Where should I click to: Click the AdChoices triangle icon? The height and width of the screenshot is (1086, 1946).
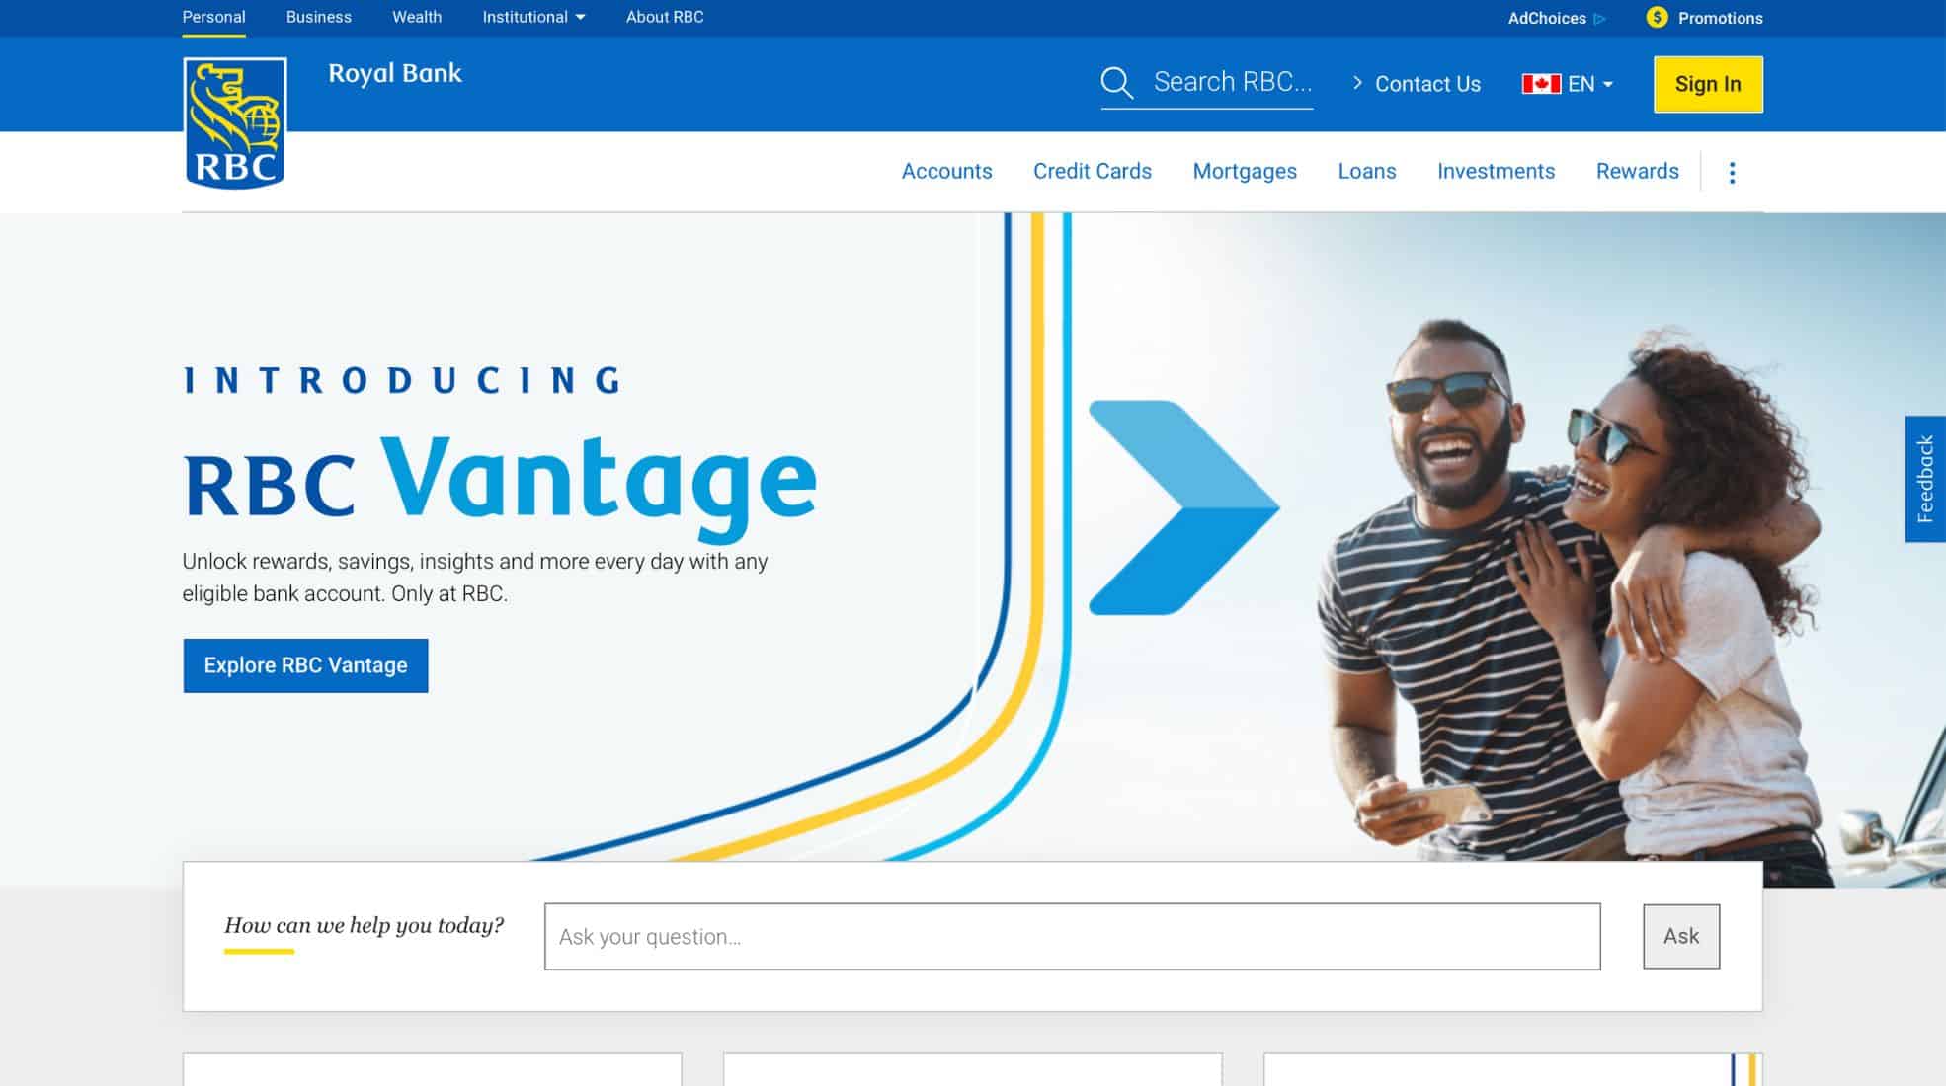coord(1599,18)
